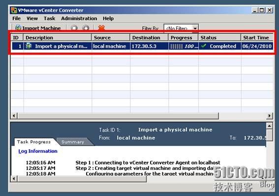
Task: Click the task list left scroll arrow
Action: pos(14,116)
